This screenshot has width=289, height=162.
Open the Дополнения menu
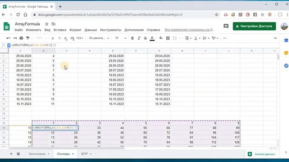coord(134,30)
